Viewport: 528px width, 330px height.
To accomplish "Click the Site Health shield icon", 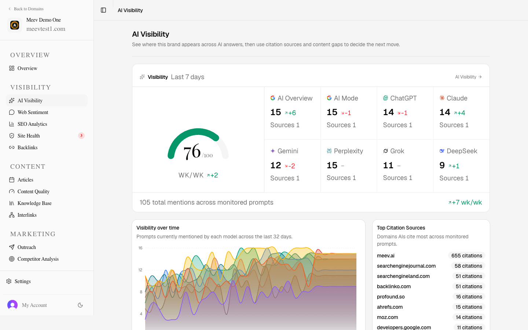I will point(12,136).
